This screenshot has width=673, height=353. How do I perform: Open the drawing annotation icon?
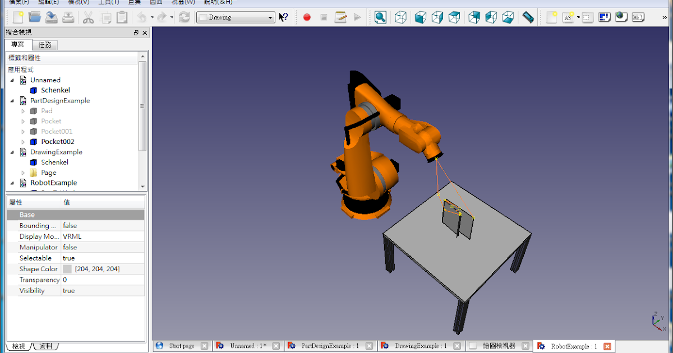pos(604,17)
